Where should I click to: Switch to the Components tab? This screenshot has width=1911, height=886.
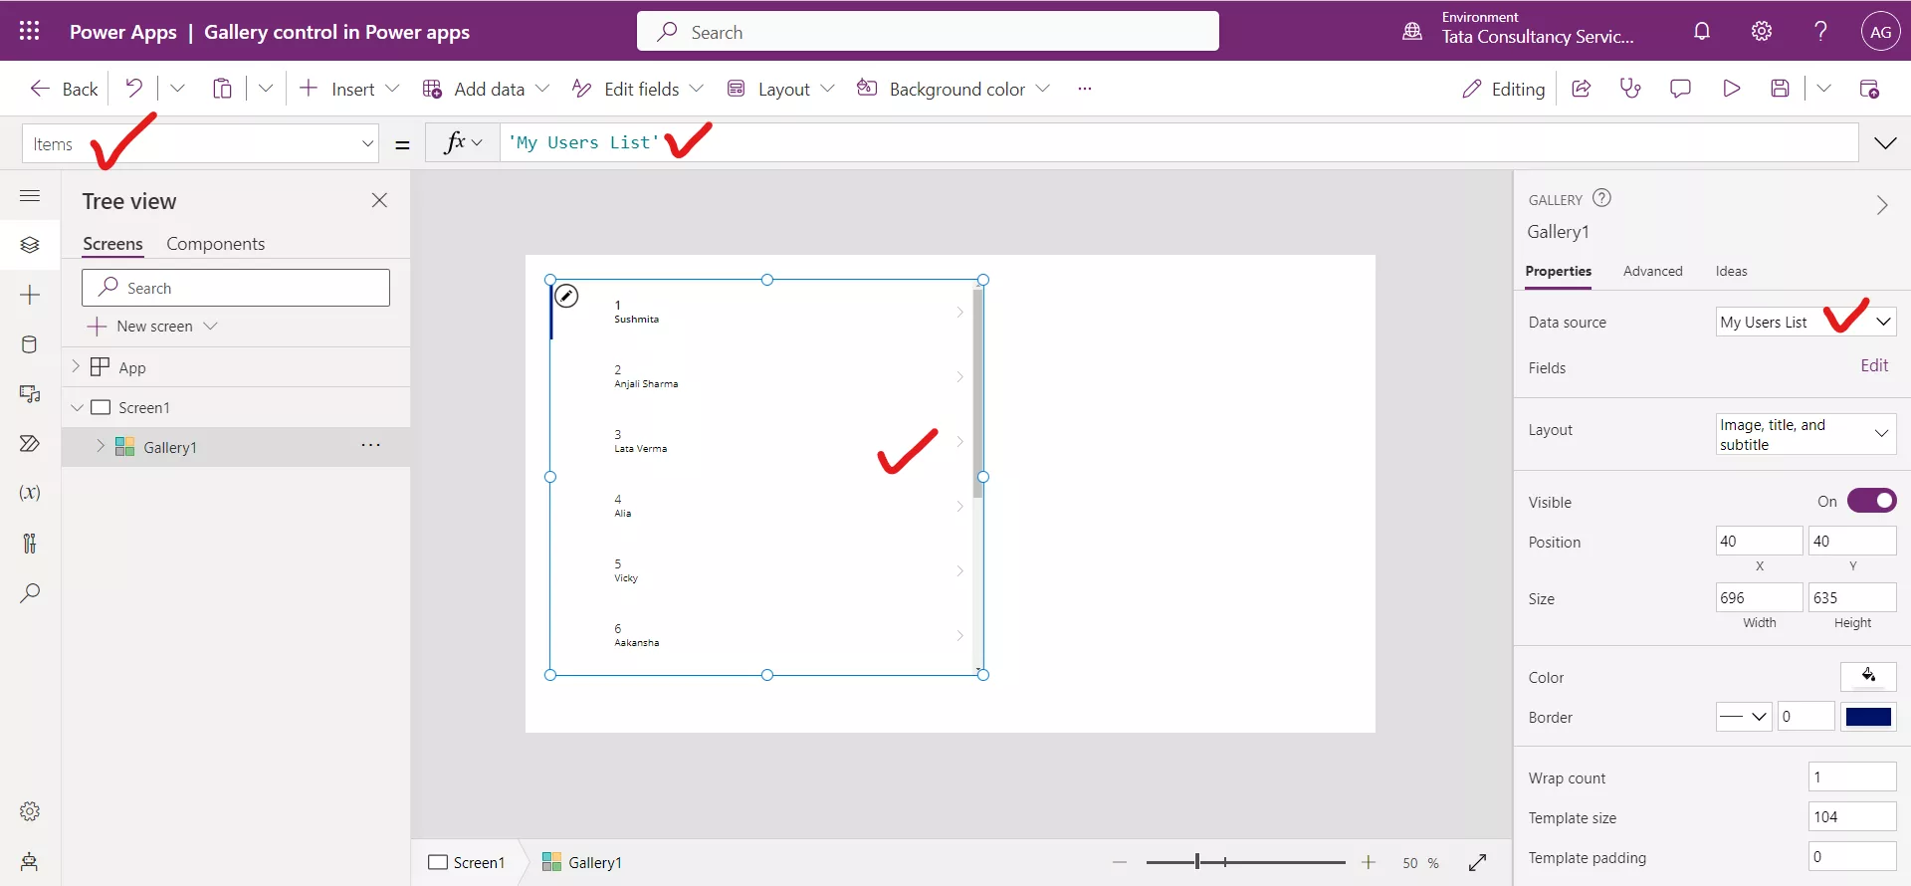[215, 244]
